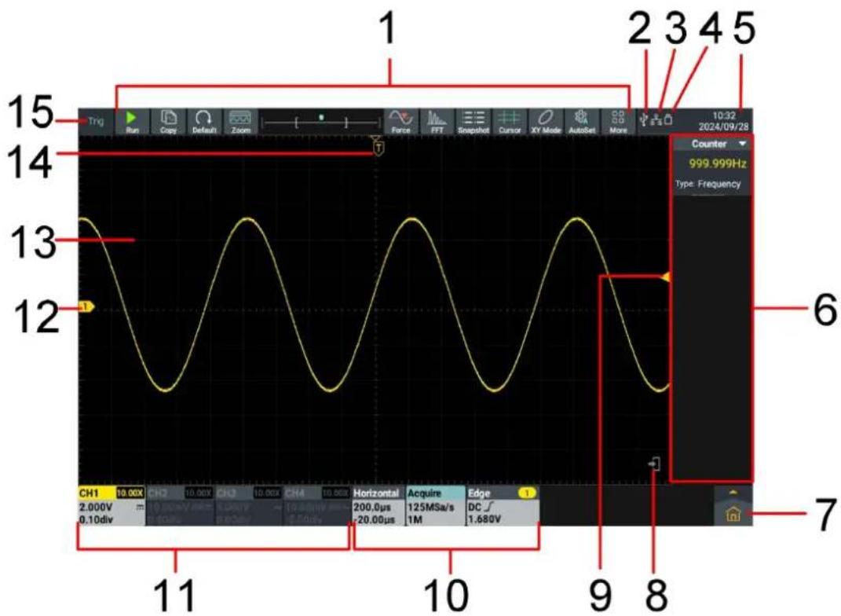The height and width of the screenshot is (616, 841).
Task: Toggle the CH1 channel tab
Action: [x=112, y=507]
